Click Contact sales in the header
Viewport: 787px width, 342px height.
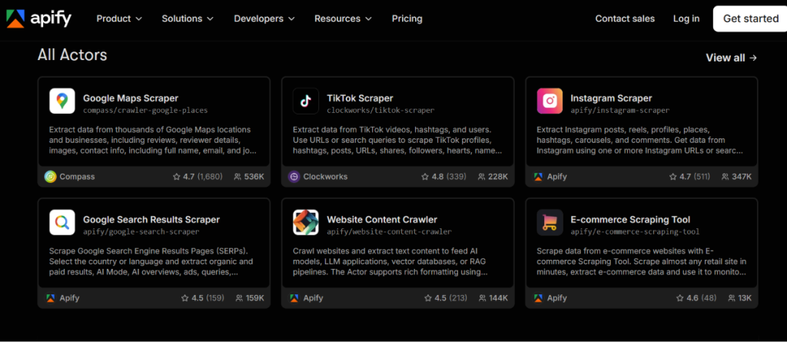[x=625, y=18]
